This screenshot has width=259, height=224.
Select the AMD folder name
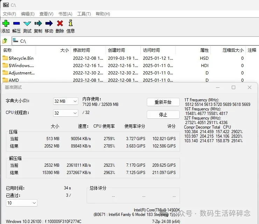pos(14,80)
